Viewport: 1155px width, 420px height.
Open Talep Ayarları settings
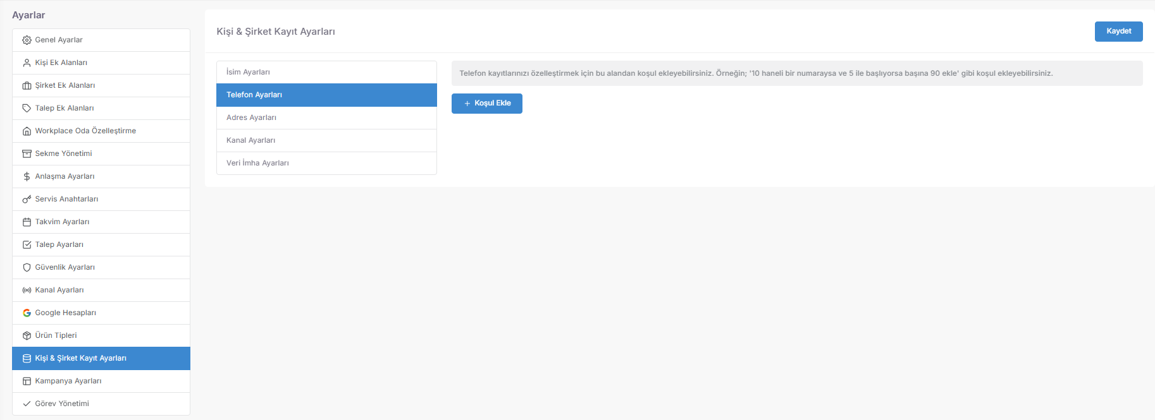click(x=101, y=244)
